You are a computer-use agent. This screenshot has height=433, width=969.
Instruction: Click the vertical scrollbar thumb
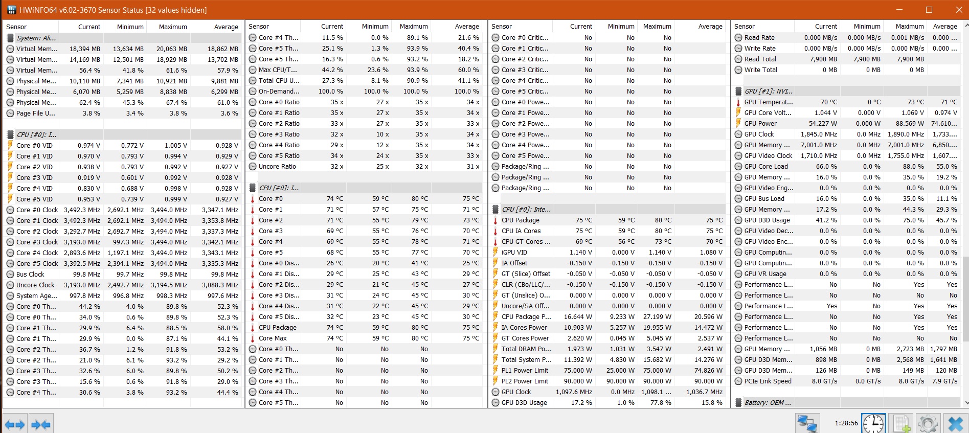pyautogui.click(x=965, y=299)
